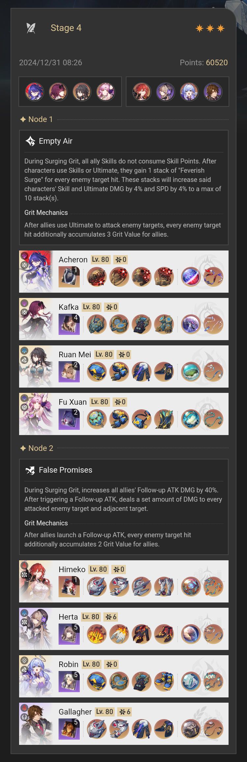Click Robin's boots relic icon

point(164,682)
